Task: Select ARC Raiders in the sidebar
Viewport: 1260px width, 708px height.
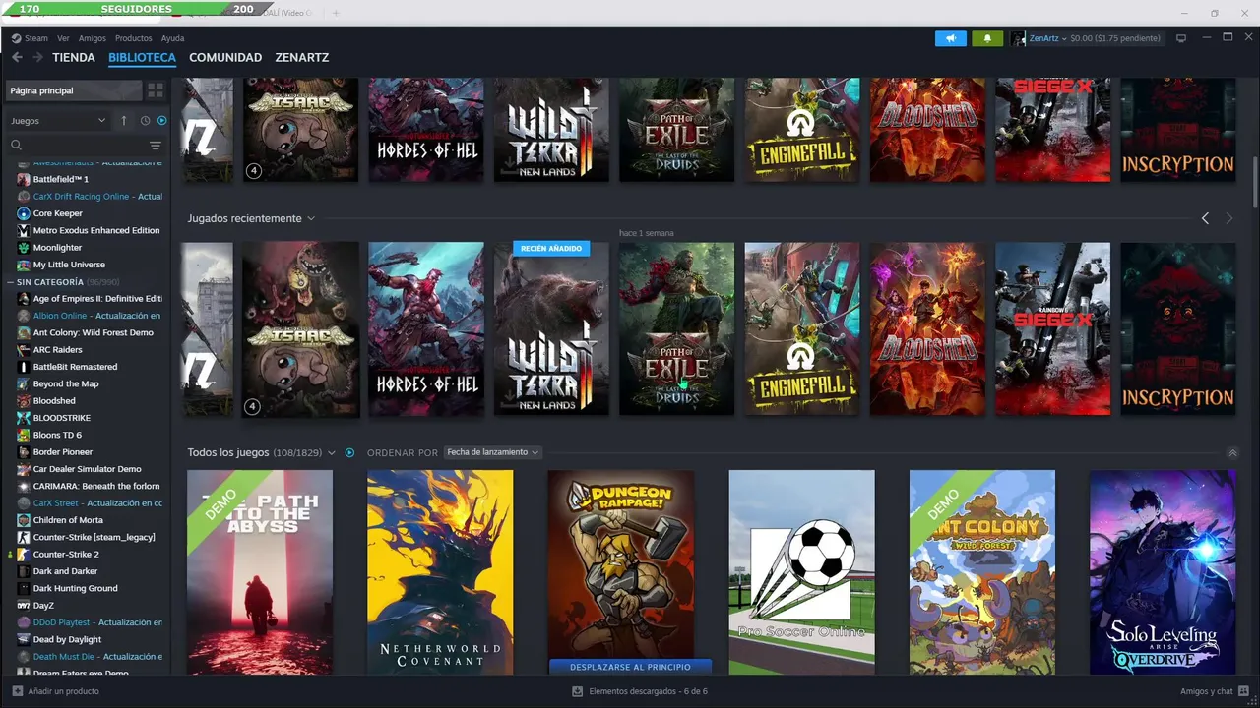Action: [x=57, y=350]
